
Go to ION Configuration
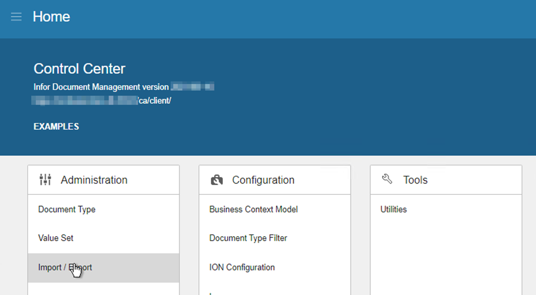(x=242, y=267)
